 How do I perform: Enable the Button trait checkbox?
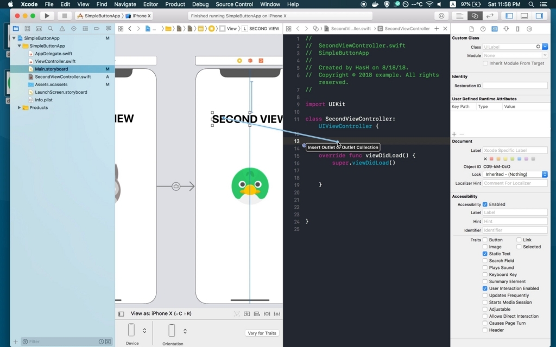[x=485, y=240]
